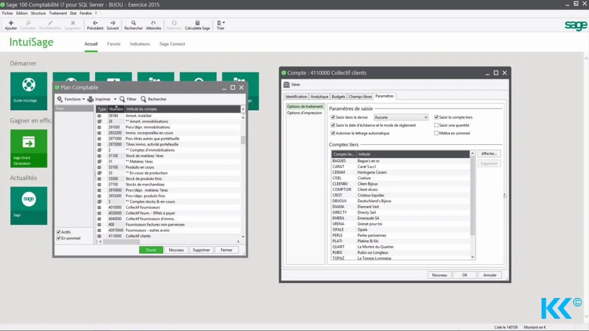
Task: Uncheck Saisir dans la devise
Action: point(333,117)
